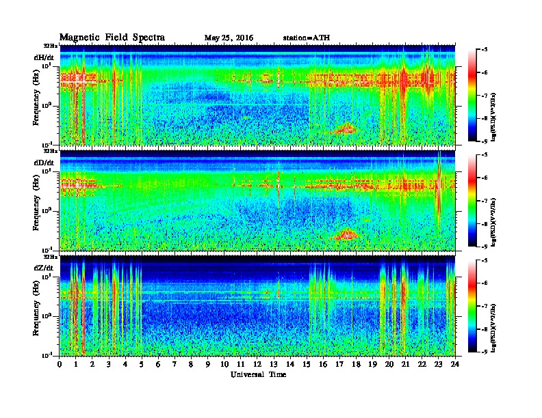Click the hour 3 tick label on time axis
The height and width of the screenshot is (418, 542).
pyautogui.click(x=109, y=364)
